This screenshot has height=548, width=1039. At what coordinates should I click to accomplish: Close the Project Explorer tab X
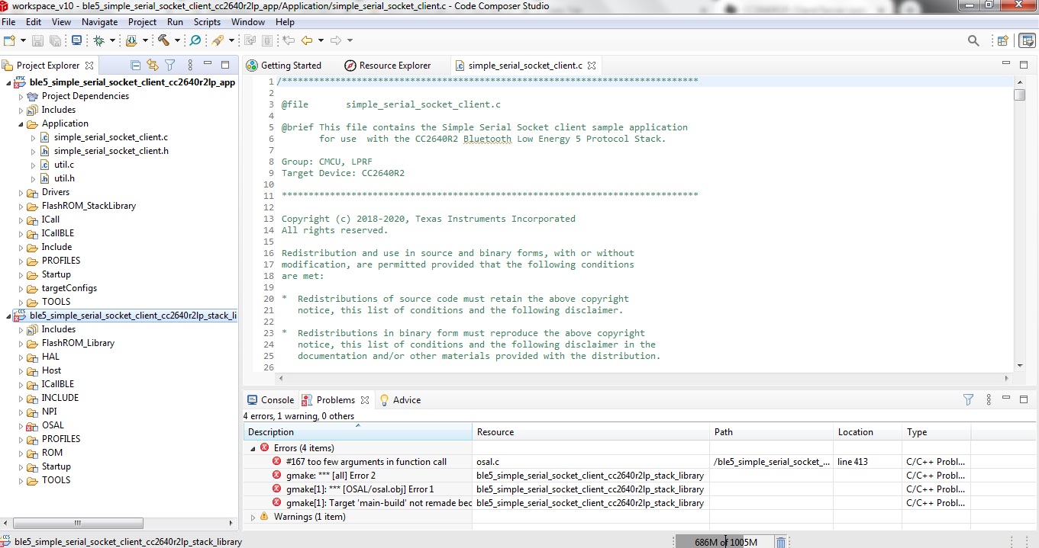coord(89,66)
